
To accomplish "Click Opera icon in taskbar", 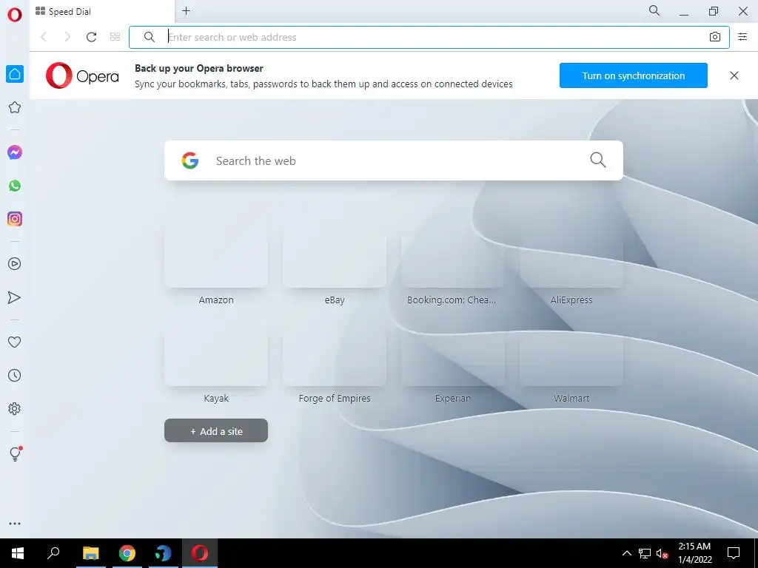I will pos(199,553).
